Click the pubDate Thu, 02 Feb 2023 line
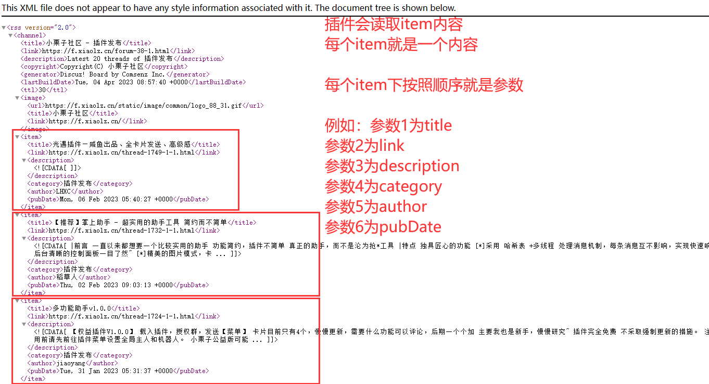Image resolution: width=709 pixels, height=384 pixels. click(x=118, y=285)
